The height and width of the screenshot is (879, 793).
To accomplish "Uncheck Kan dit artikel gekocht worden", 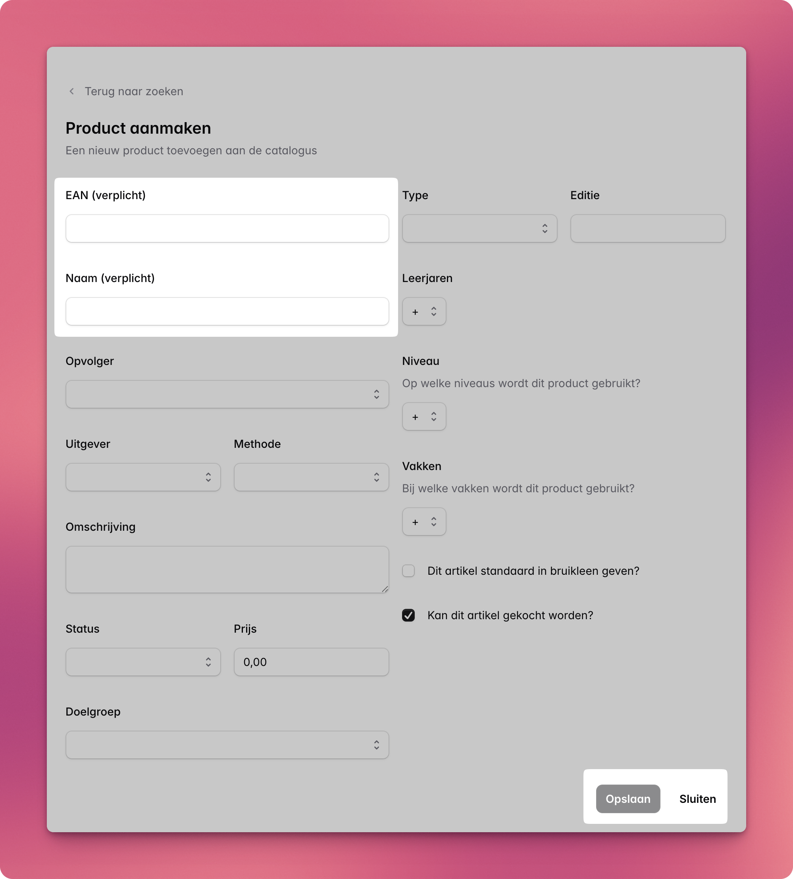I will point(408,615).
